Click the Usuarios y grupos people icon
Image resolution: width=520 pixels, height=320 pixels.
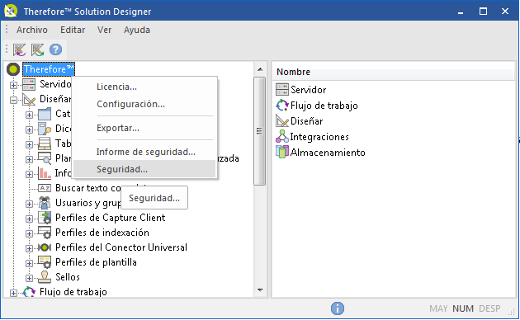pyautogui.click(x=45, y=203)
